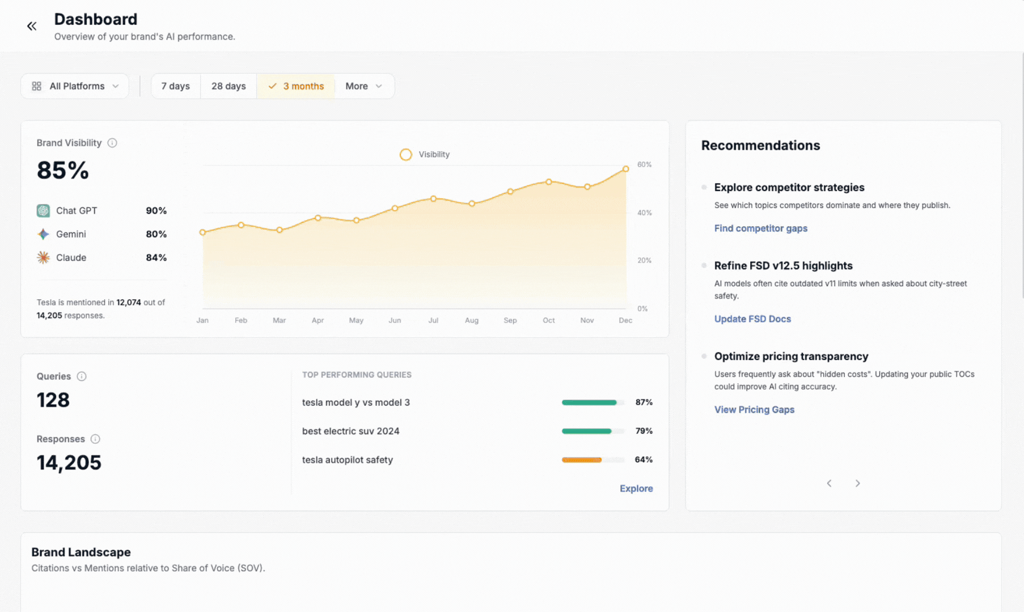Switch to the 28 days range

point(229,86)
